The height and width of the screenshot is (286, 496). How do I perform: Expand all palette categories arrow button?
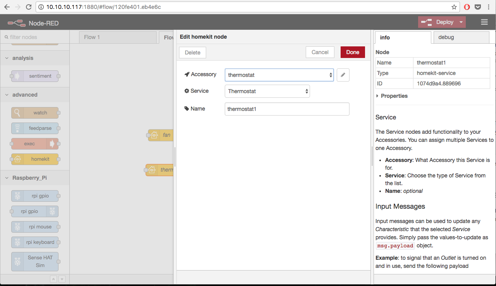(x=62, y=279)
